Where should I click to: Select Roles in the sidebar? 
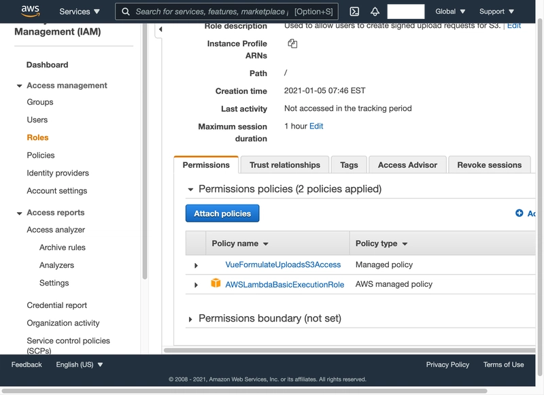(37, 137)
